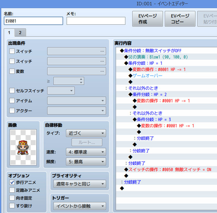This screenshot has width=217, height=213.
Task: Check the すり抜け option
Action: (x=12, y=206)
